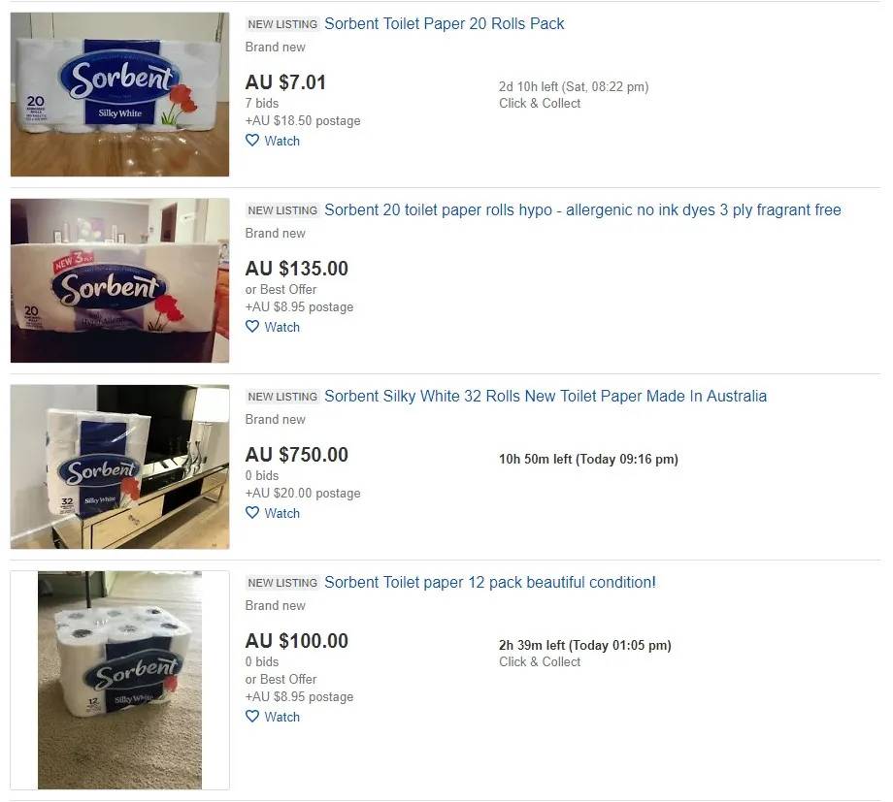This screenshot has width=893, height=802.
Task: Click the 'Watch' text on 20 Rolls Pack listing
Action: [x=282, y=141]
